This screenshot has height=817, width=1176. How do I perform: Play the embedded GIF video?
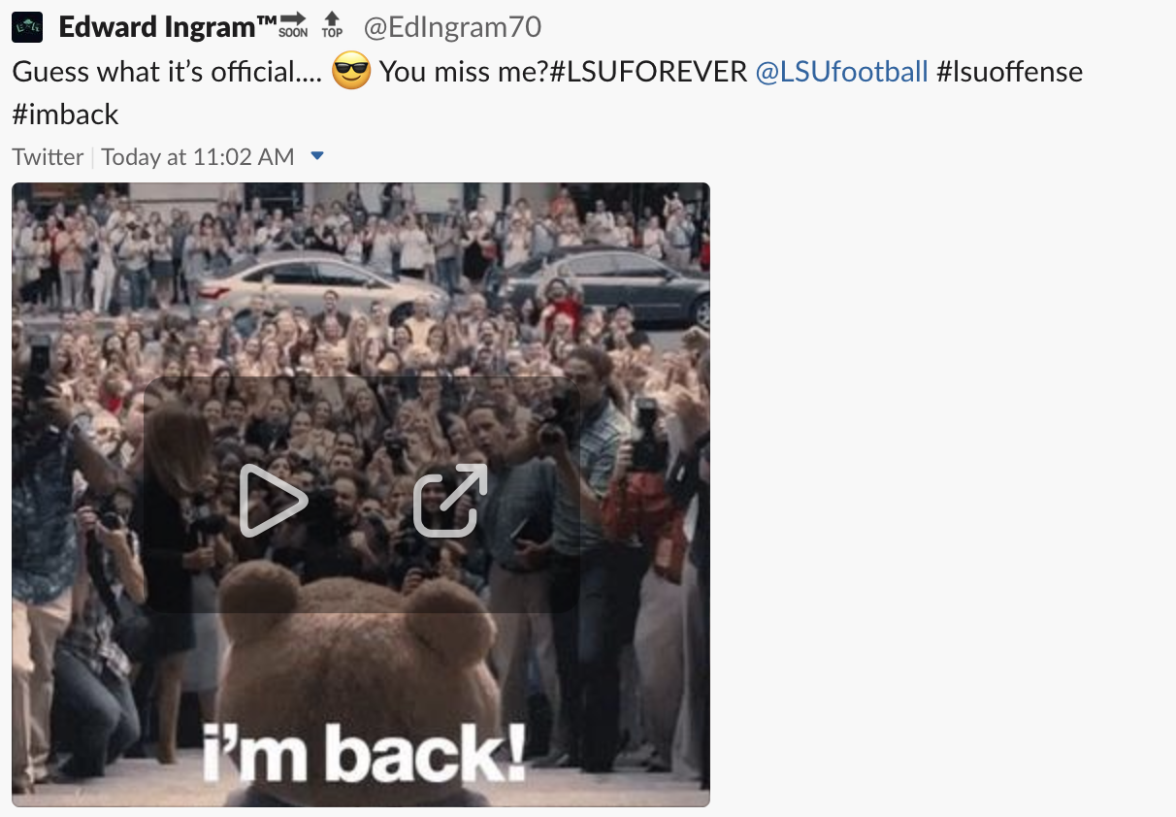(273, 500)
